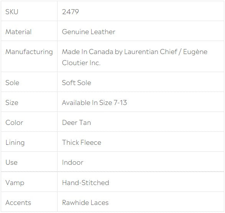Click the Color row label
This screenshot has height=213, width=225.
point(14,123)
